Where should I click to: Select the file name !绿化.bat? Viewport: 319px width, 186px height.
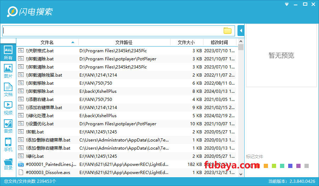tap(35, 156)
